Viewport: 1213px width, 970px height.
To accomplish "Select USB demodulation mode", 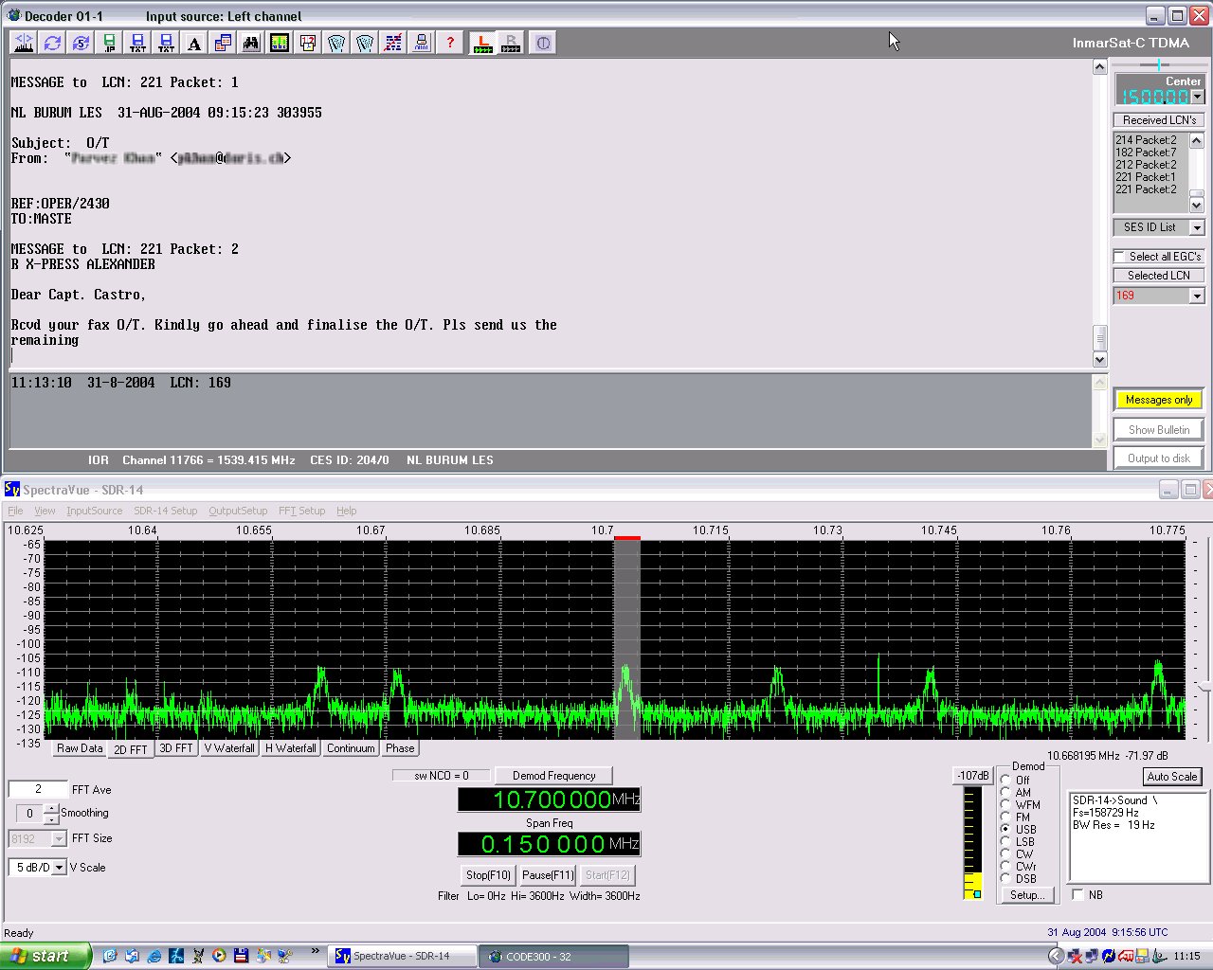I will tap(1005, 829).
